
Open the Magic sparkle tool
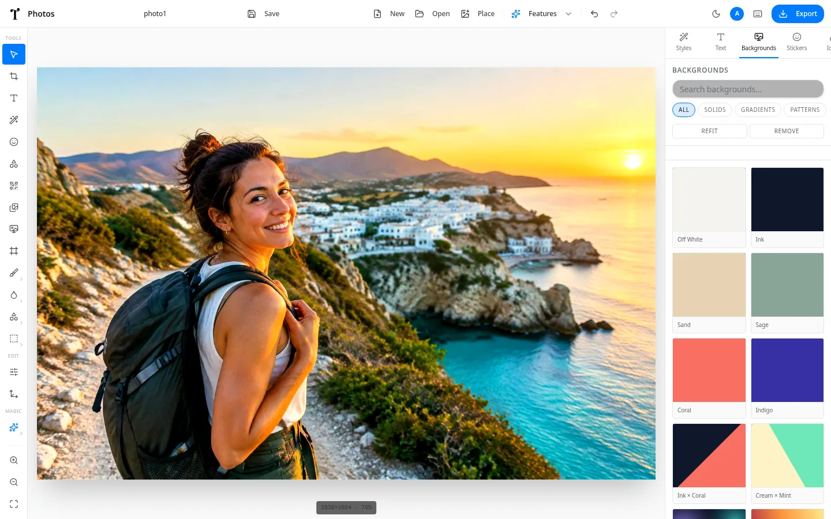[x=14, y=427]
